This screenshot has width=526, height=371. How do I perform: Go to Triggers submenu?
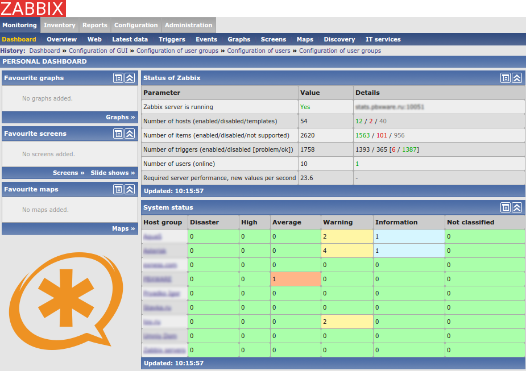coord(172,39)
